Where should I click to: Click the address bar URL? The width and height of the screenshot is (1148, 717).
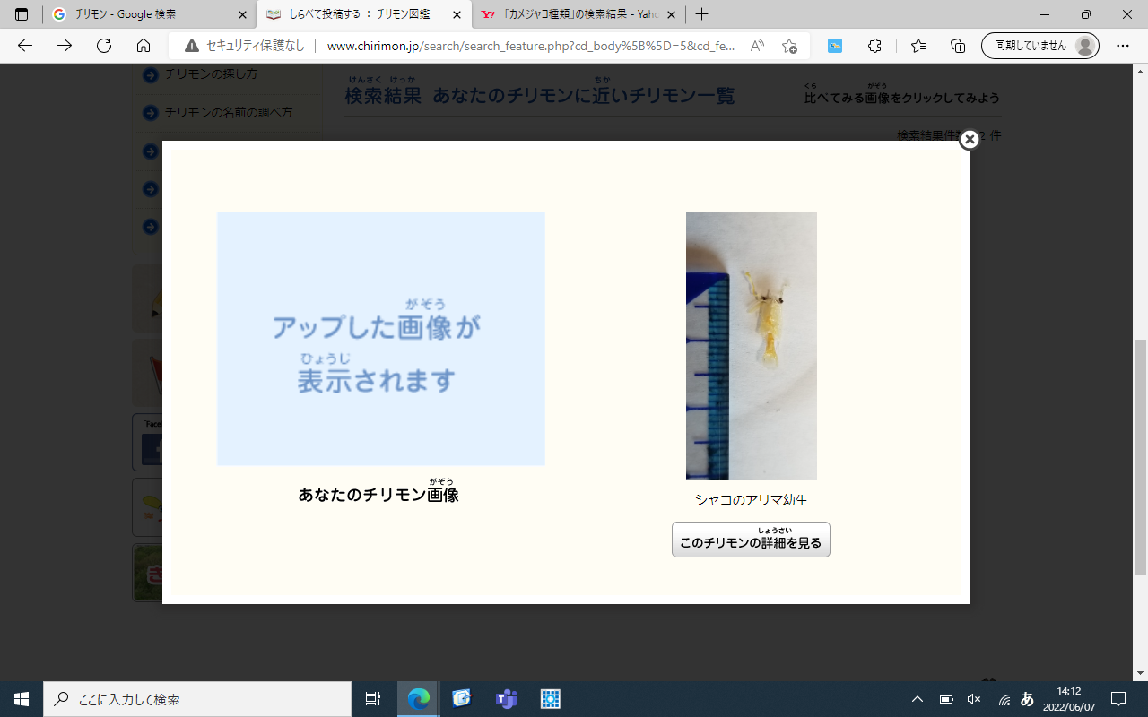tap(531, 46)
